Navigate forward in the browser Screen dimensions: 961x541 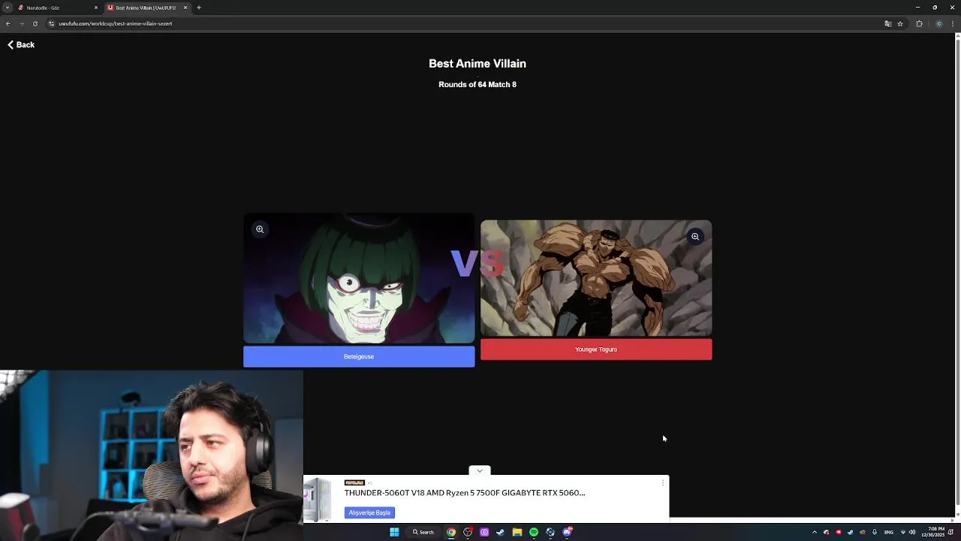(x=21, y=23)
